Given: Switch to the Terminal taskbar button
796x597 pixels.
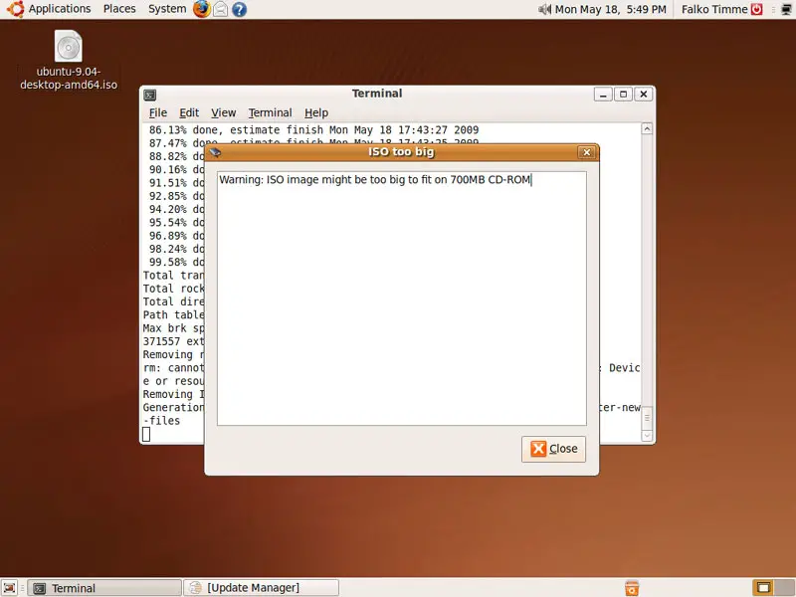Looking at the screenshot, I should coord(104,588).
